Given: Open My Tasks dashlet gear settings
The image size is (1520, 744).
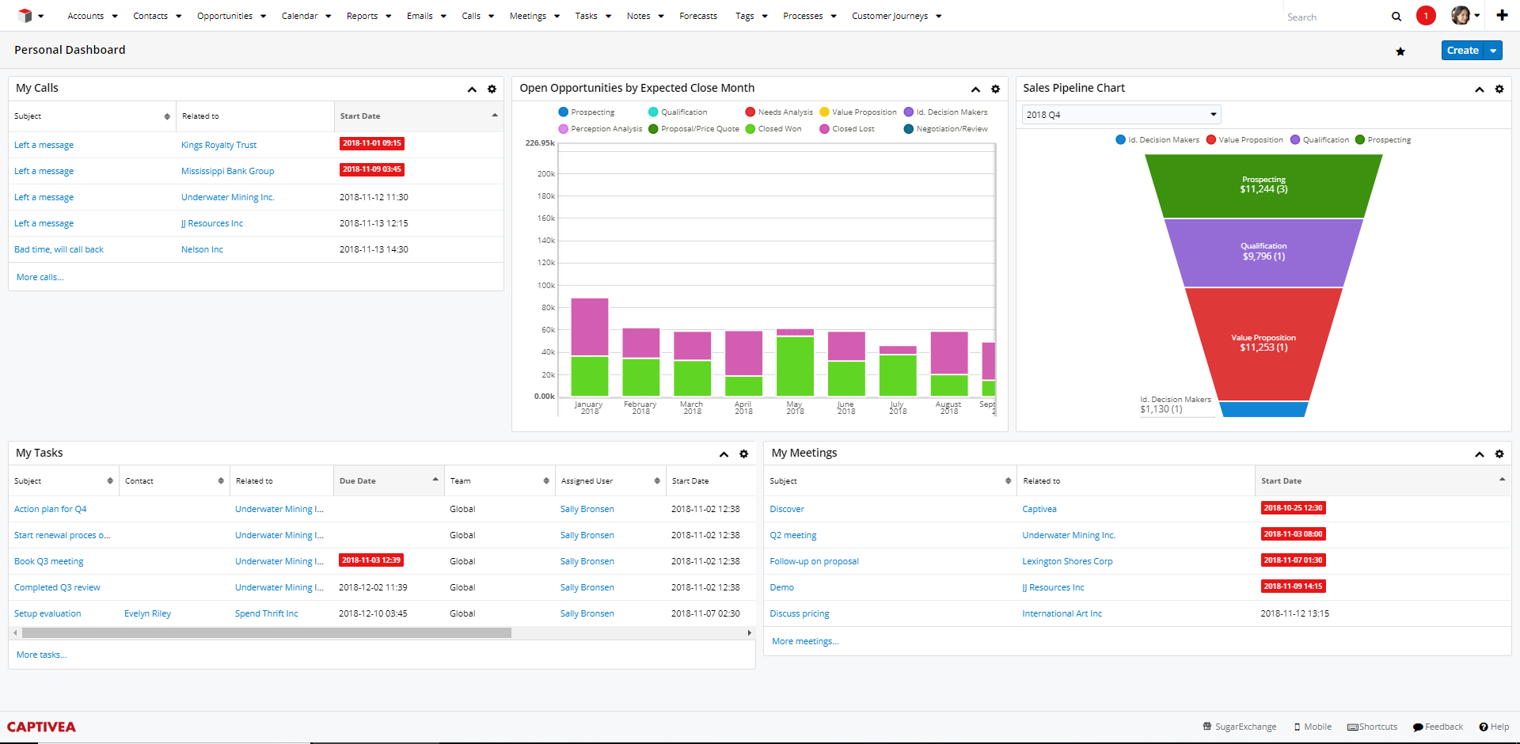Looking at the screenshot, I should (x=743, y=454).
